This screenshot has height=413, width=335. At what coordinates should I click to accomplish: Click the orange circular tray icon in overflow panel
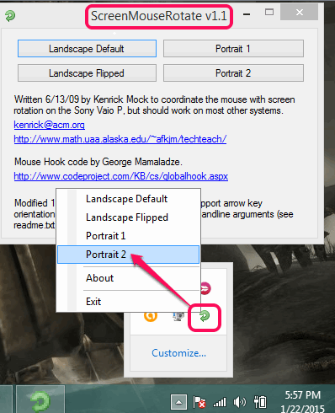(151, 316)
